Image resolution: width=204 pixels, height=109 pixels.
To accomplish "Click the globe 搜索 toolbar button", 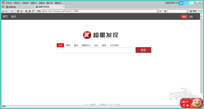I will [x=193, y=11].
